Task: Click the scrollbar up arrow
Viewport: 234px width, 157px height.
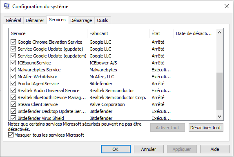Action: coord(219,32)
